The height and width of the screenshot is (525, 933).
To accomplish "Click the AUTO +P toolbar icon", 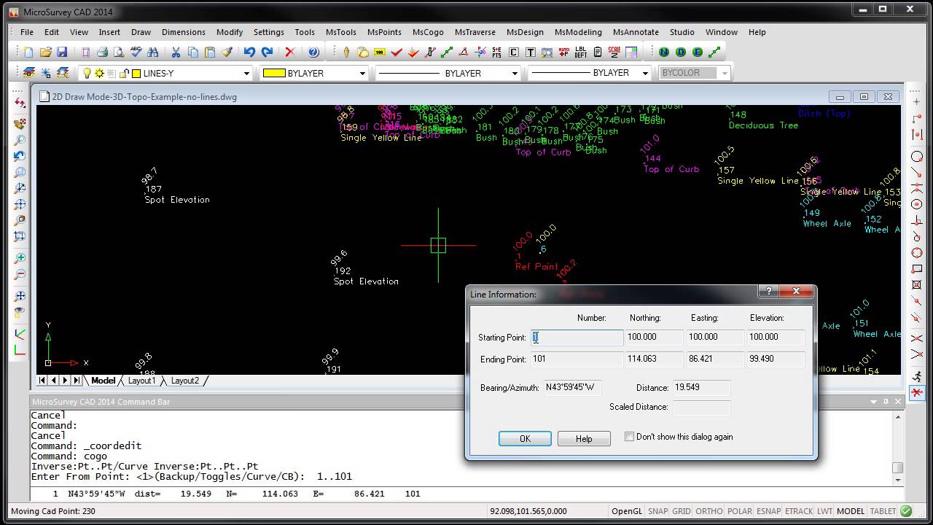I will tap(563, 52).
